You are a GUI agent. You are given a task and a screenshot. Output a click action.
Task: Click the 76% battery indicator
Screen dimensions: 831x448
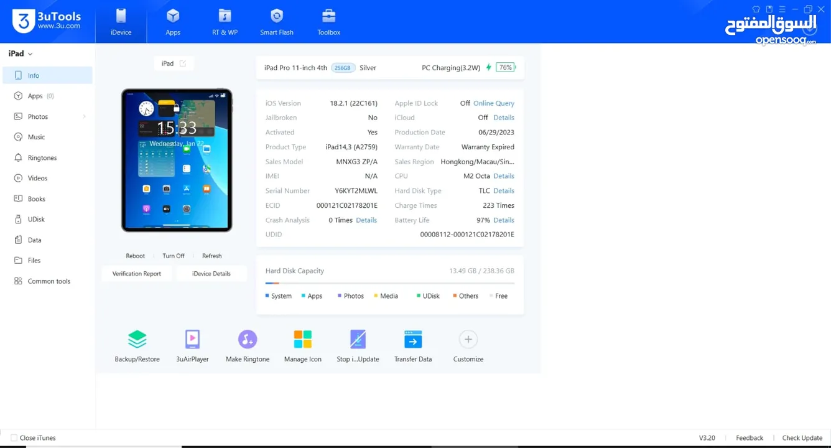click(505, 67)
